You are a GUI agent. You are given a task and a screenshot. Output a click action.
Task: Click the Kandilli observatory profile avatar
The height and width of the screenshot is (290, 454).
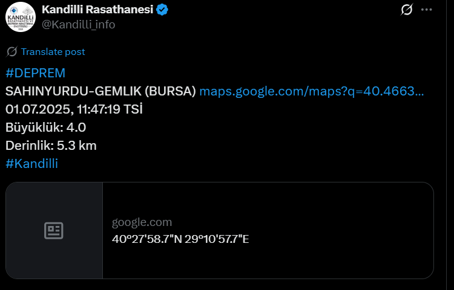[20, 17]
